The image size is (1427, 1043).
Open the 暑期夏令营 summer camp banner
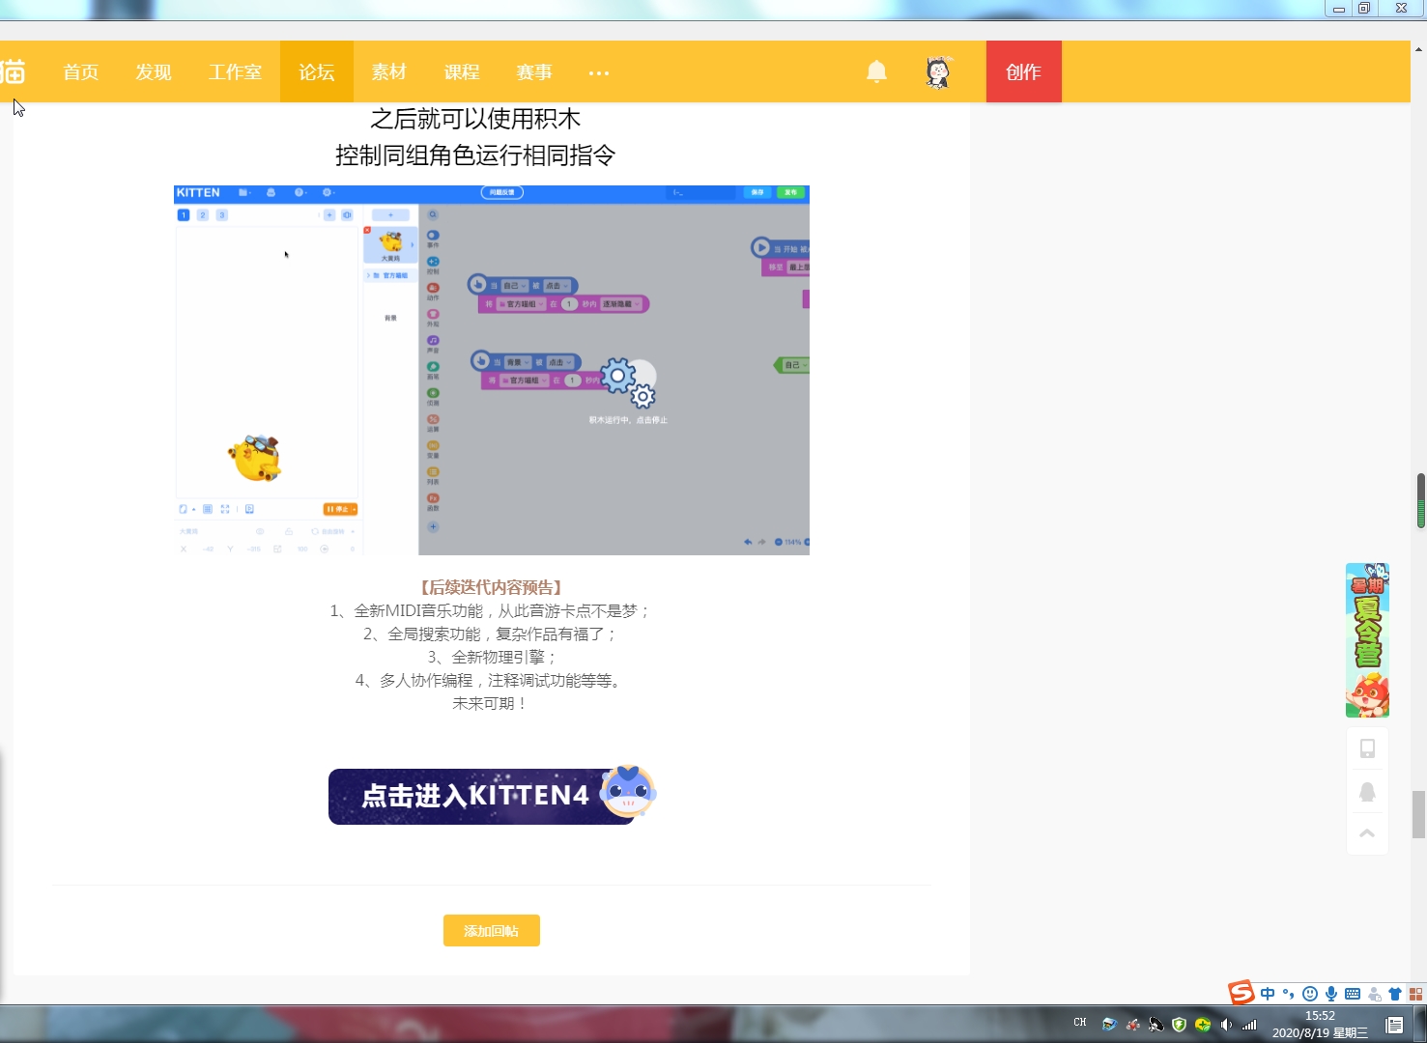pyautogui.click(x=1367, y=640)
